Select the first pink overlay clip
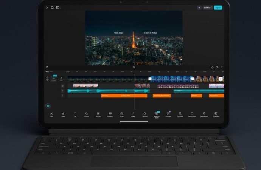This screenshot has height=170, width=261. [85, 86]
